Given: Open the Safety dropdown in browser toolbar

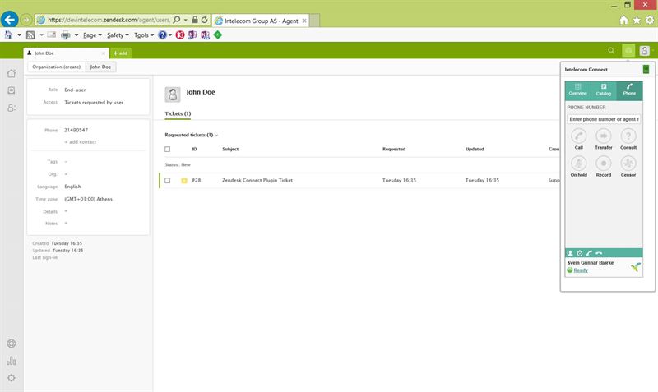Looking at the screenshot, I should coord(118,35).
